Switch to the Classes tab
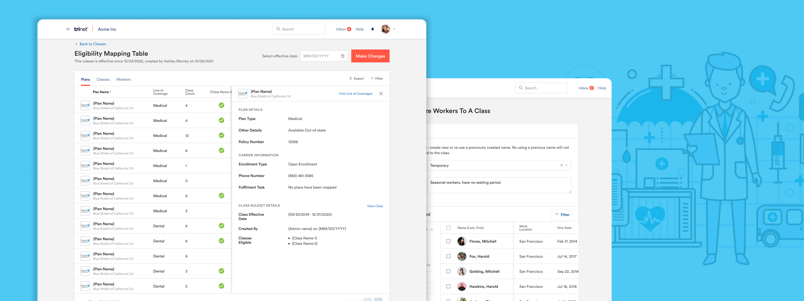 coord(103,80)
